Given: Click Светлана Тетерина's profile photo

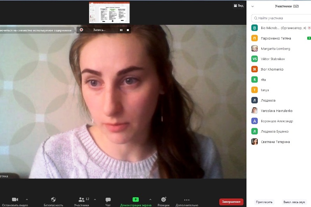Looking at the screenshot, I should [255, 141].
